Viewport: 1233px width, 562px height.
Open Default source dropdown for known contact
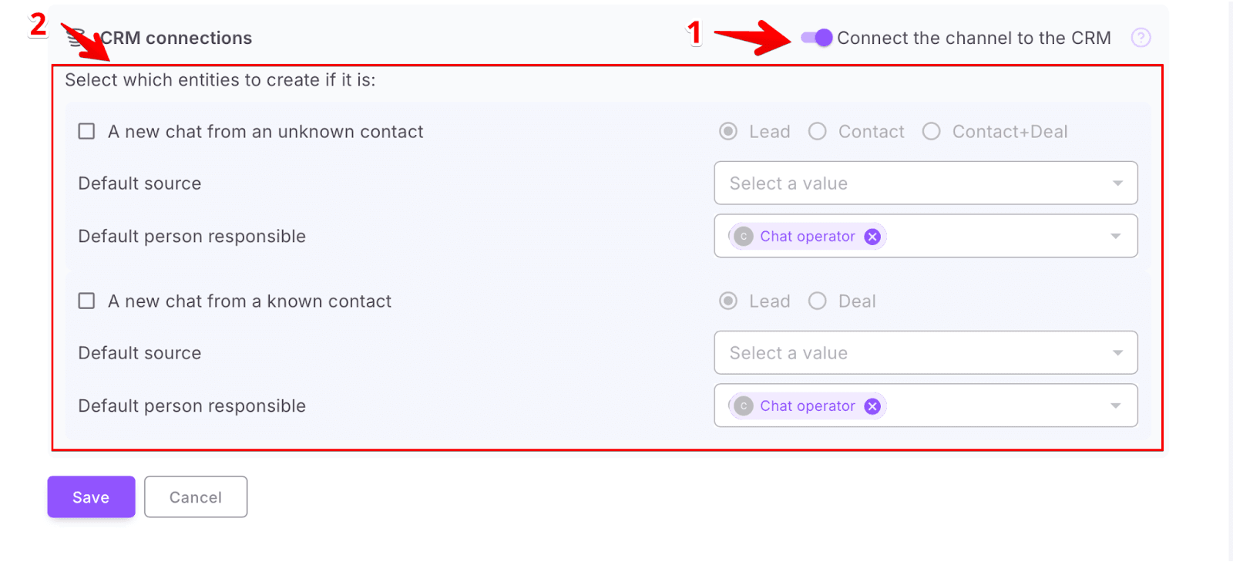tap(926, 353)
